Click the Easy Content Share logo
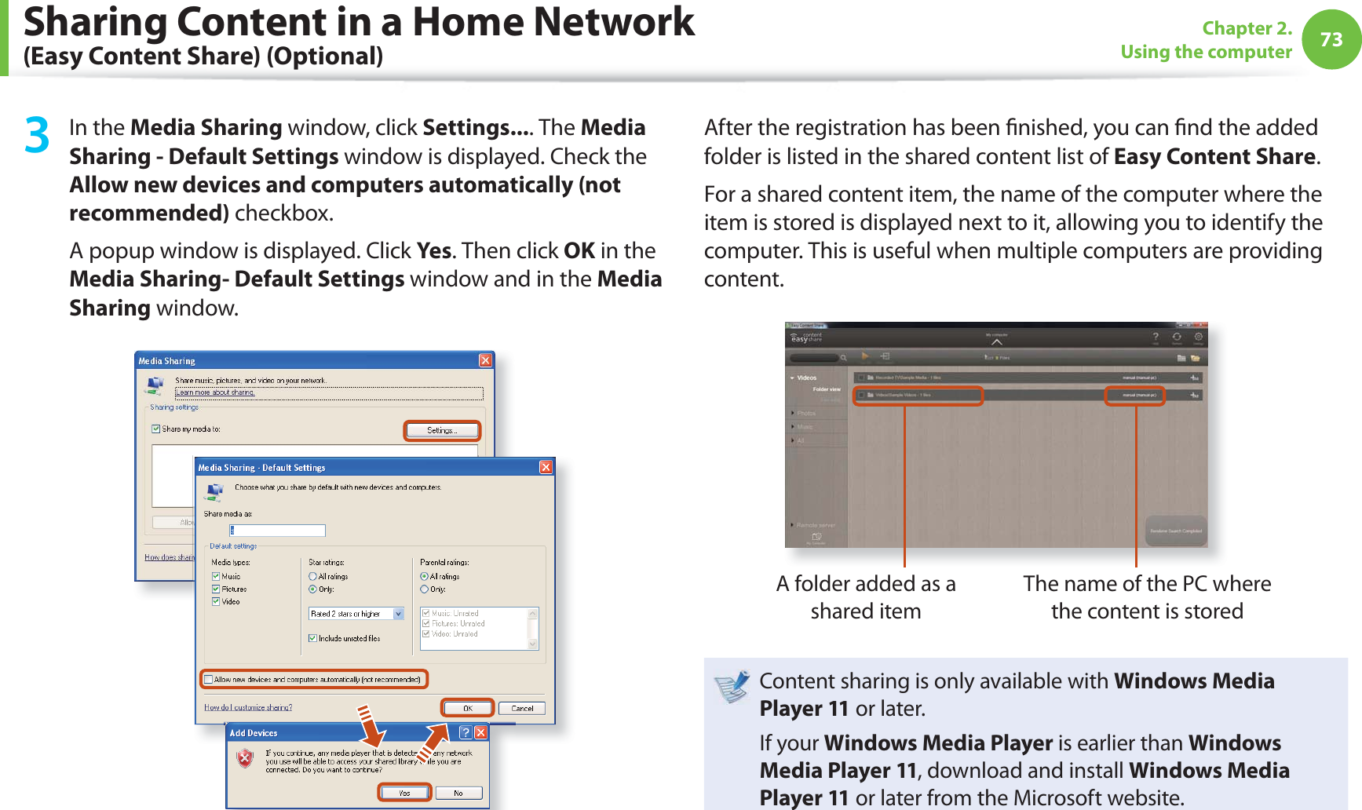Image resolution: width=1362 pixels, height=810 pixels. pos(806,337)
